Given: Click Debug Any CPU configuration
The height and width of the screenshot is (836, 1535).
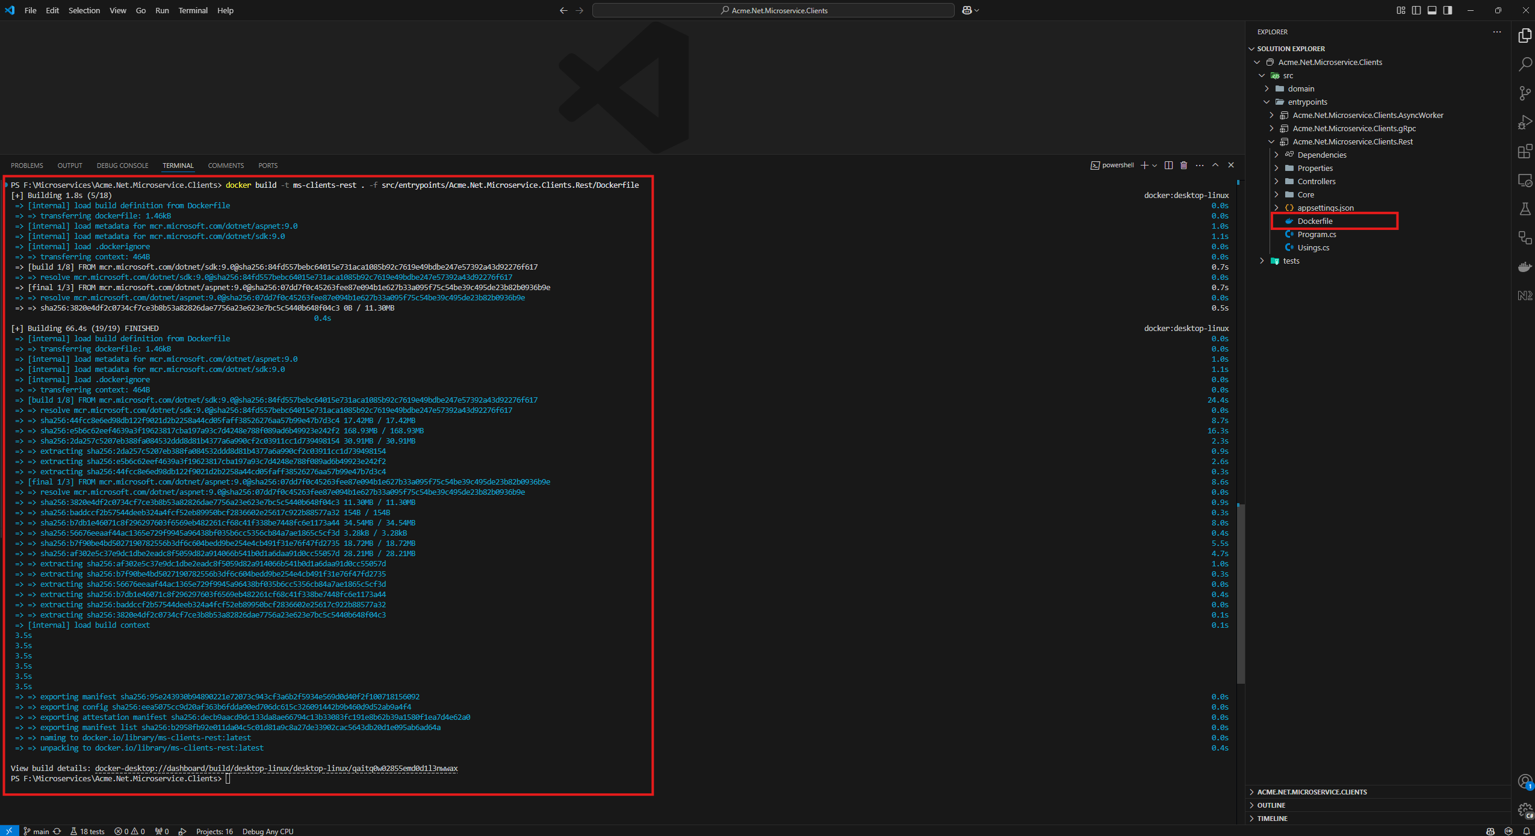Looking at the screenshot, I should coord(268,831).
